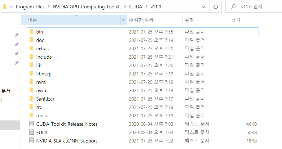Select NVIDIA_SLA_cuDNN_Support file name

67,141
